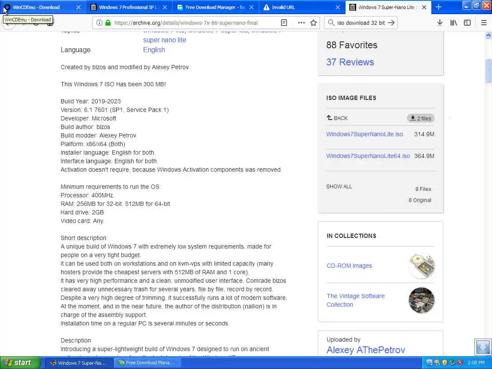Open the Firefox hamburger menu
Viewport: 492px width, 369px height.
[x=484, y=23]
